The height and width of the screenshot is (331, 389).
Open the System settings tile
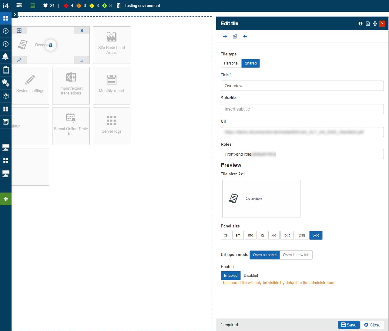click(30, 85)
